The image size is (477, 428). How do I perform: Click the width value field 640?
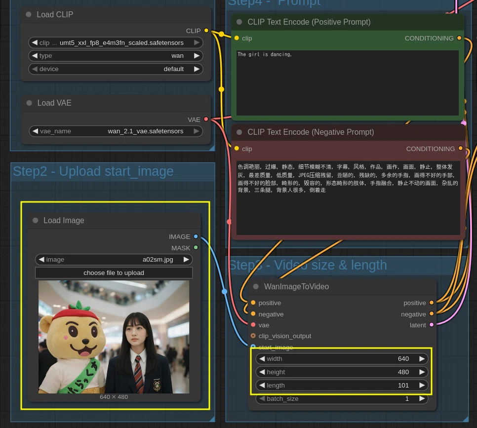click(342, 359)
